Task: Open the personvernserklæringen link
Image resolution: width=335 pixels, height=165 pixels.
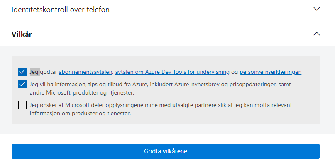Action: pos(271,72)
